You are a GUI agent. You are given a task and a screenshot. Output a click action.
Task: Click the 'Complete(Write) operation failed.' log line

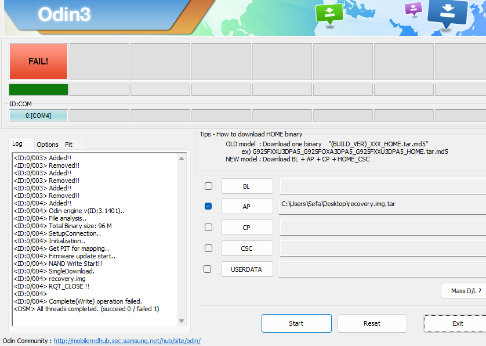pos(78,301)
